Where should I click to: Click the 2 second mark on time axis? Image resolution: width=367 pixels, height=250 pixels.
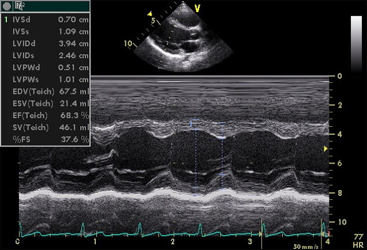(x=173, y=241)
